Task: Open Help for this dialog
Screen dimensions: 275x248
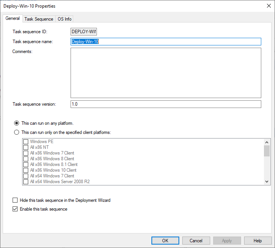Action: click(258, 241)
